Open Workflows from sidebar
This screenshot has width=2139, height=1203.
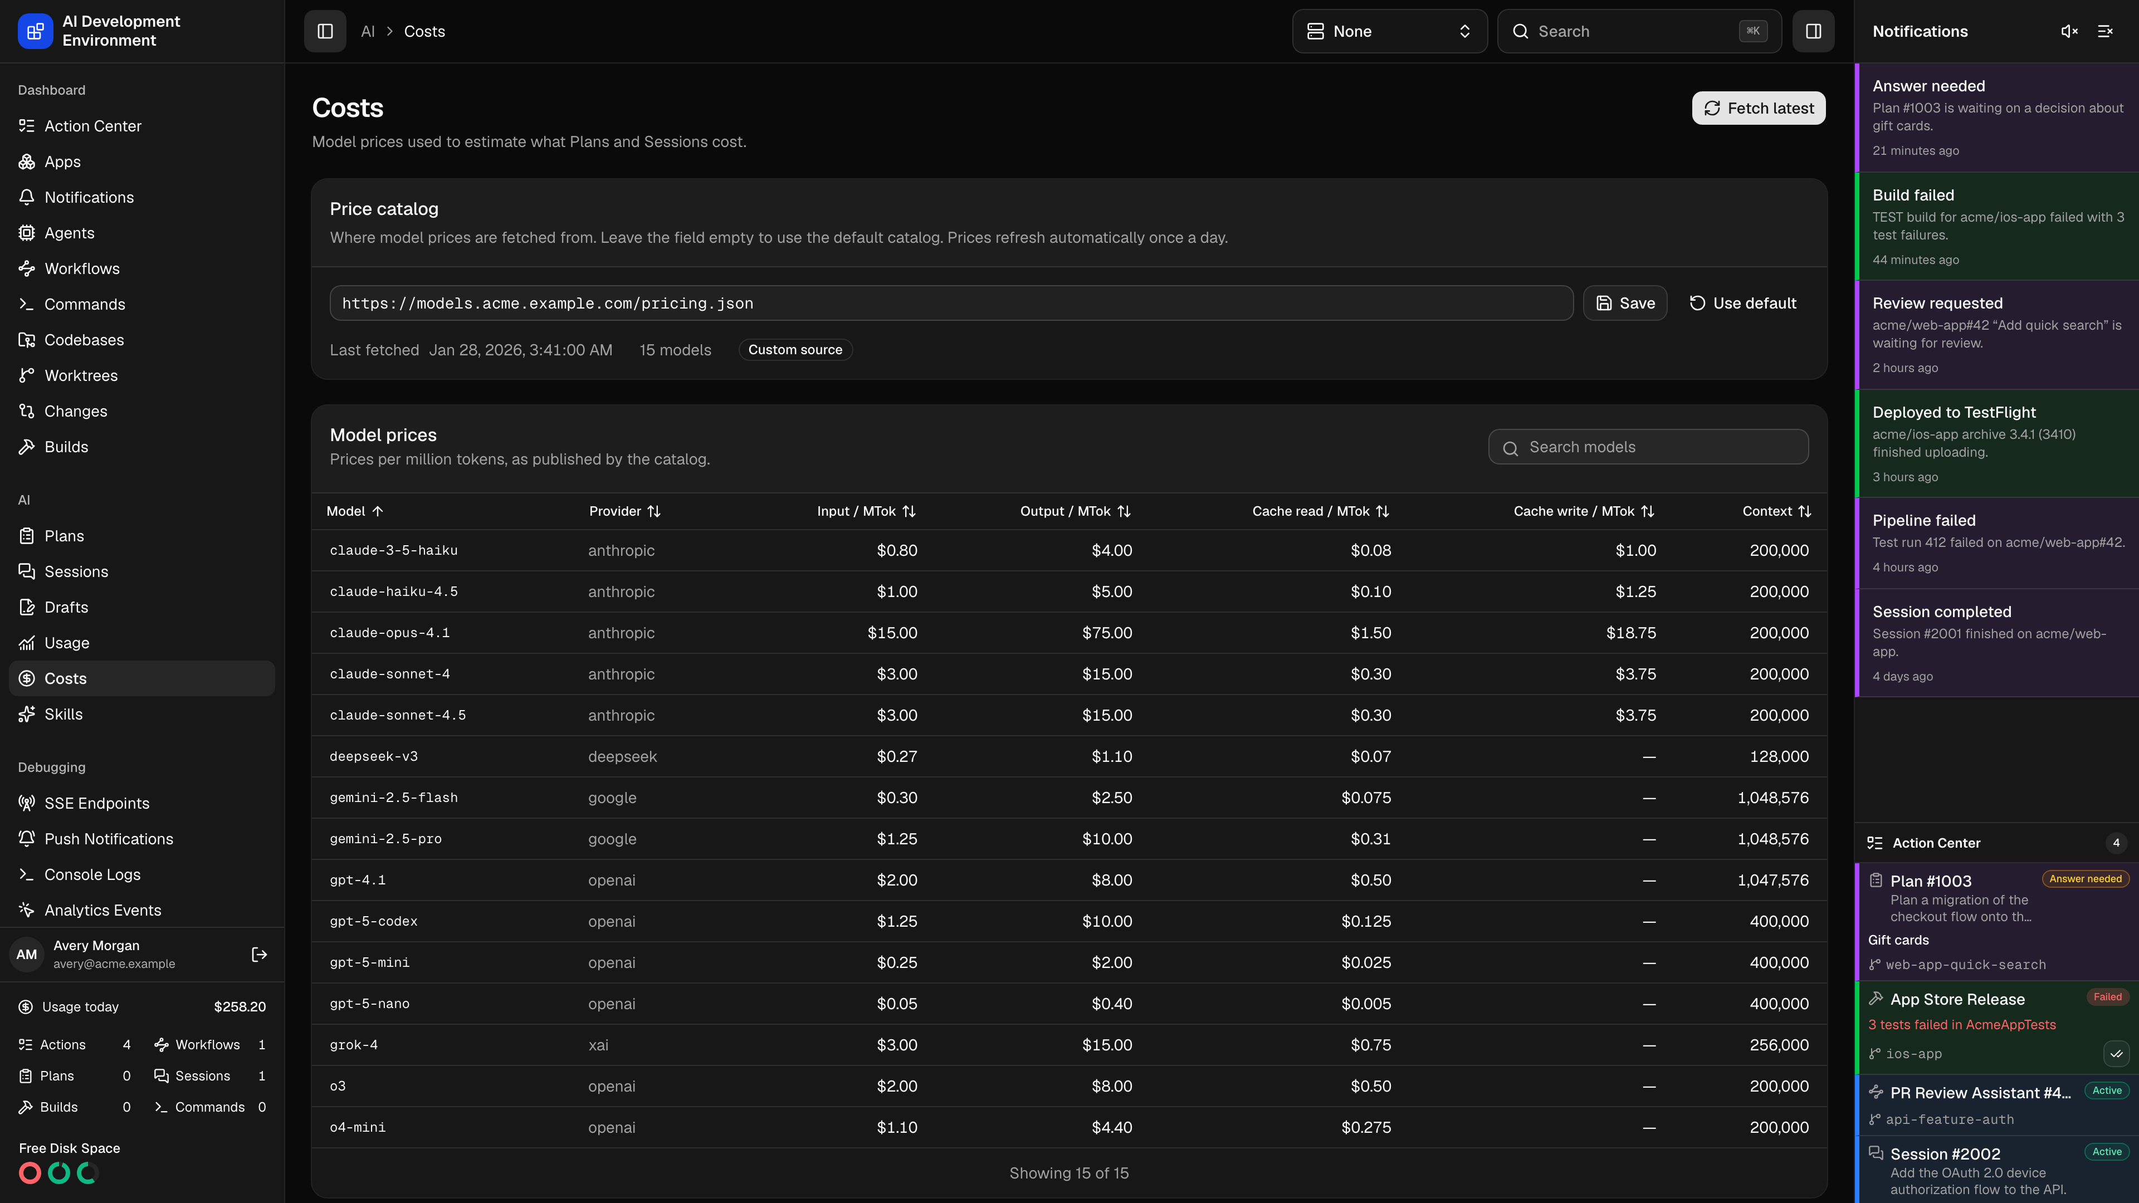pyautogui.click(x=142, y=268)
